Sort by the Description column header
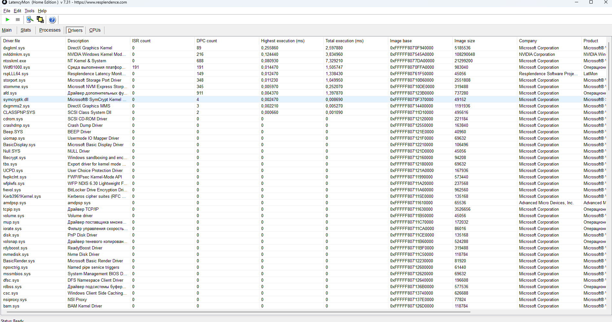 click(98, 41)
